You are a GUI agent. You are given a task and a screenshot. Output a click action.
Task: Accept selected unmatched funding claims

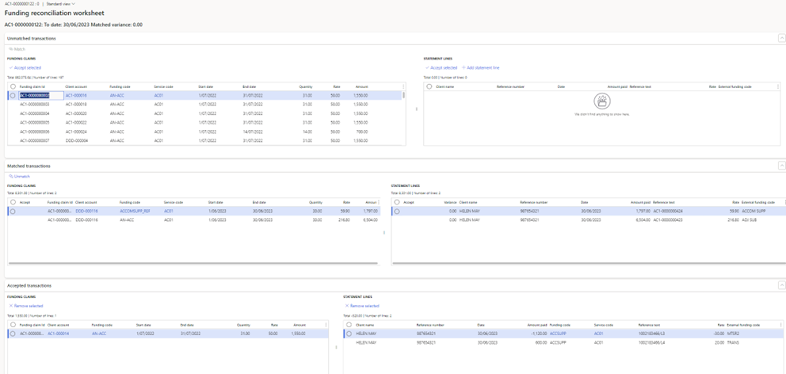coord(25,67)
